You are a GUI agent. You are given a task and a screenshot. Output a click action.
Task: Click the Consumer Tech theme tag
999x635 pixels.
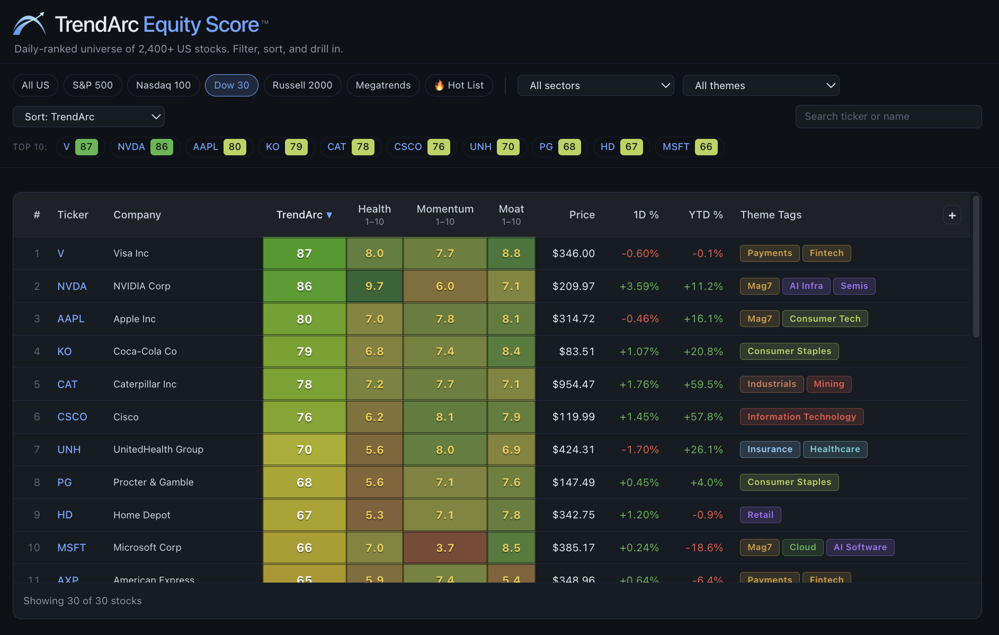tap(825, 319)
